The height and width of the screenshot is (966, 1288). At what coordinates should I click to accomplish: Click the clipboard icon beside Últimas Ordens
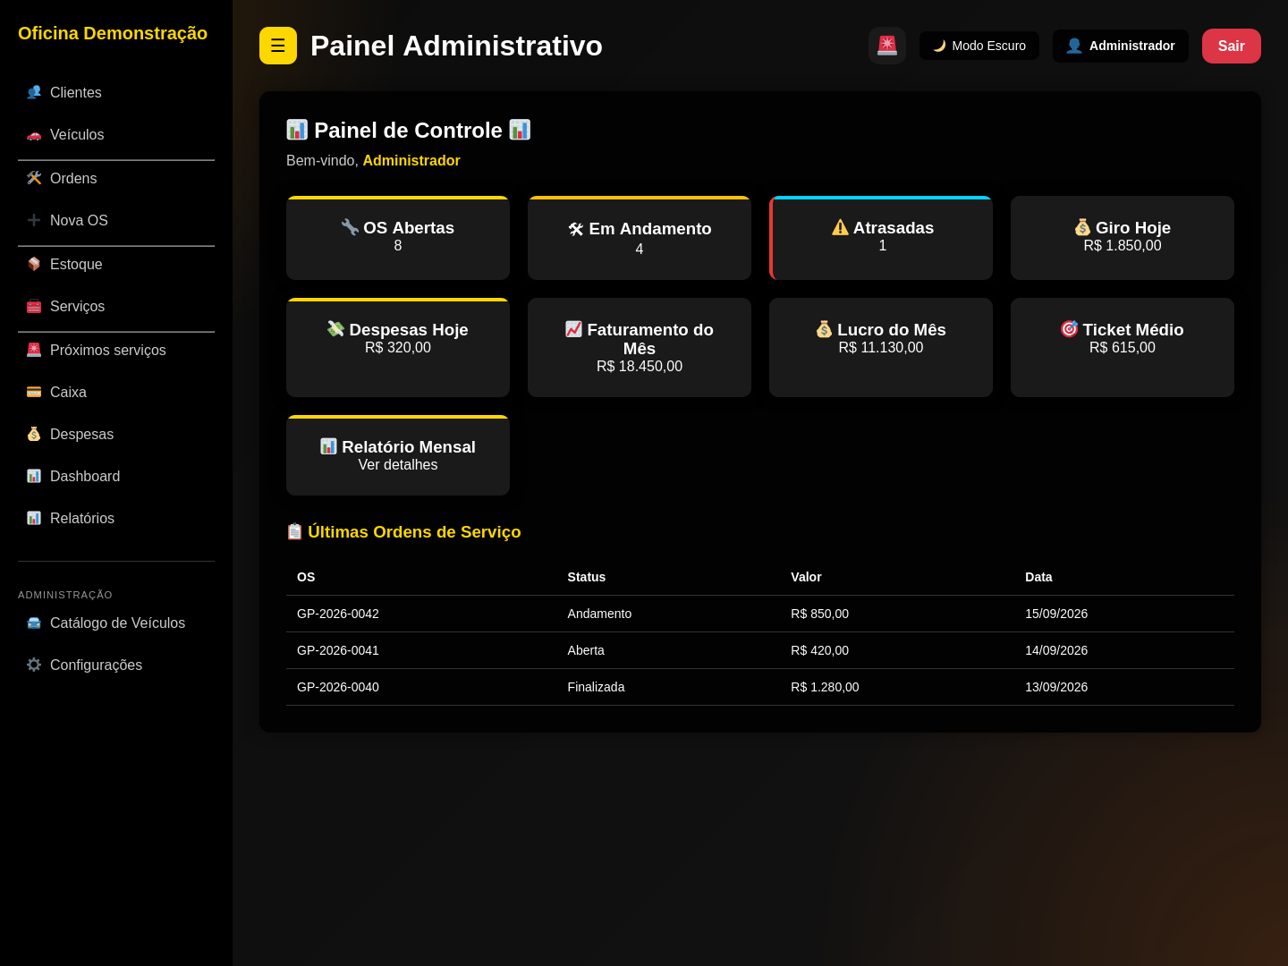tap(294, 531)
